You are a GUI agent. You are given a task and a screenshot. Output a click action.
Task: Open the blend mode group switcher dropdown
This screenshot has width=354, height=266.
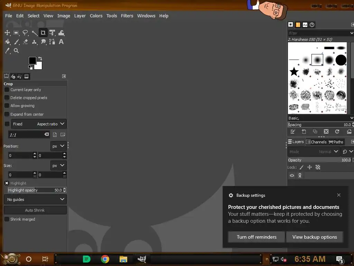348,152
